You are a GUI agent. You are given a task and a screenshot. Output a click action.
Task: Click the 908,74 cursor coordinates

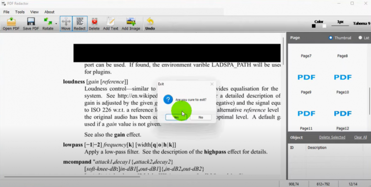(294, 184)
